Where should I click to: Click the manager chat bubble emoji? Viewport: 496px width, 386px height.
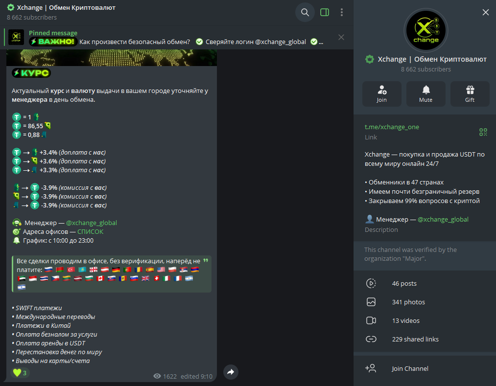[17, 223]
